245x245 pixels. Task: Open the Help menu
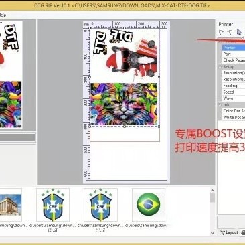click(3, 15)
